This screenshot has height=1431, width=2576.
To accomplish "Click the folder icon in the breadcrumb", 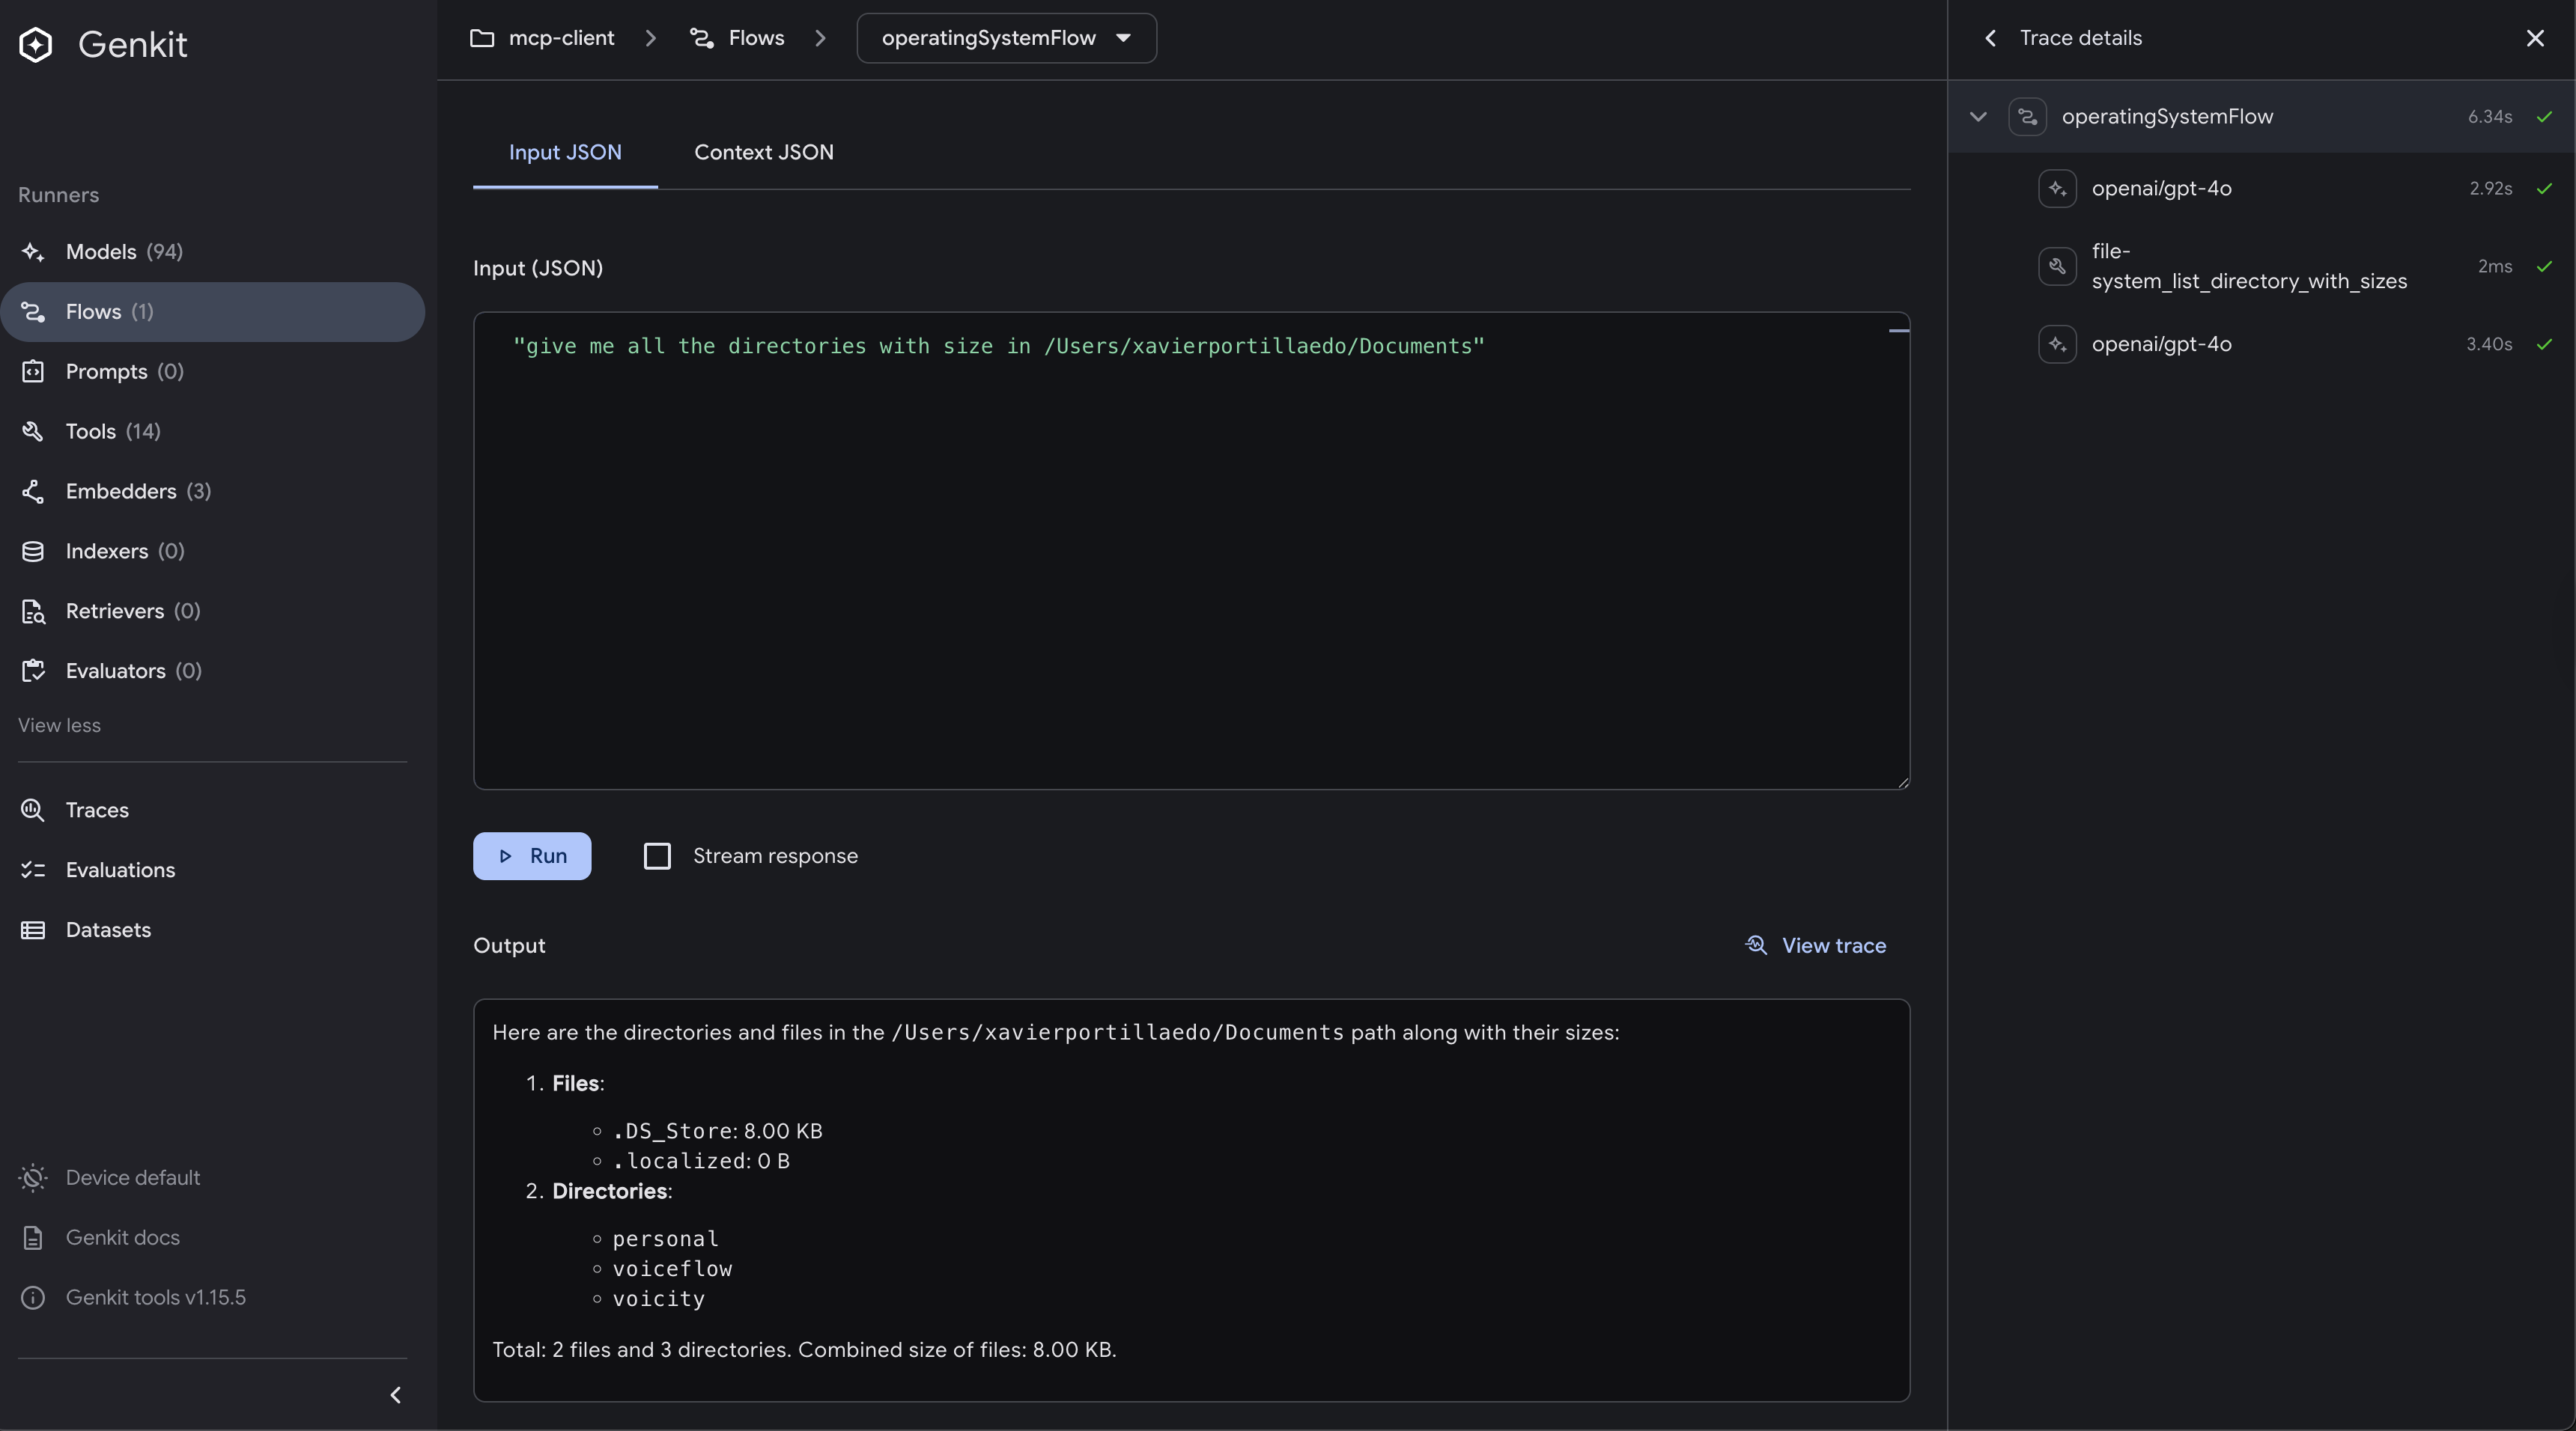I will pos(482,38).
